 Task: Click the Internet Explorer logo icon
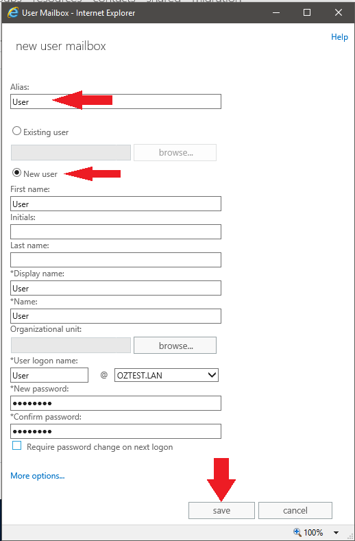[13, 13]
